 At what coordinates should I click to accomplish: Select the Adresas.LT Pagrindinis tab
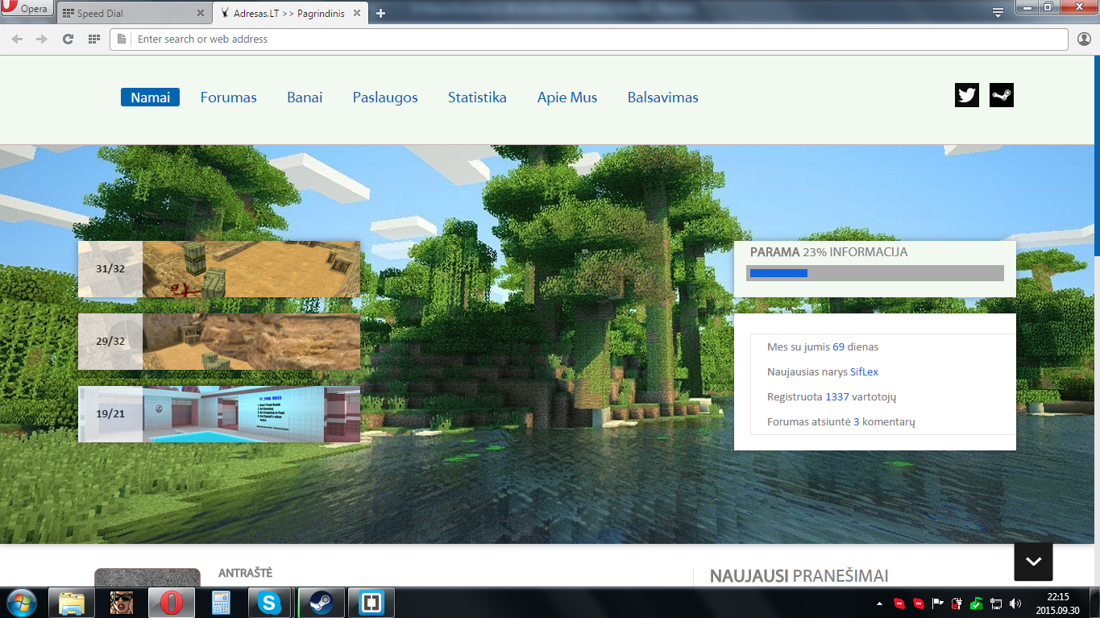[x=291, y=14]
